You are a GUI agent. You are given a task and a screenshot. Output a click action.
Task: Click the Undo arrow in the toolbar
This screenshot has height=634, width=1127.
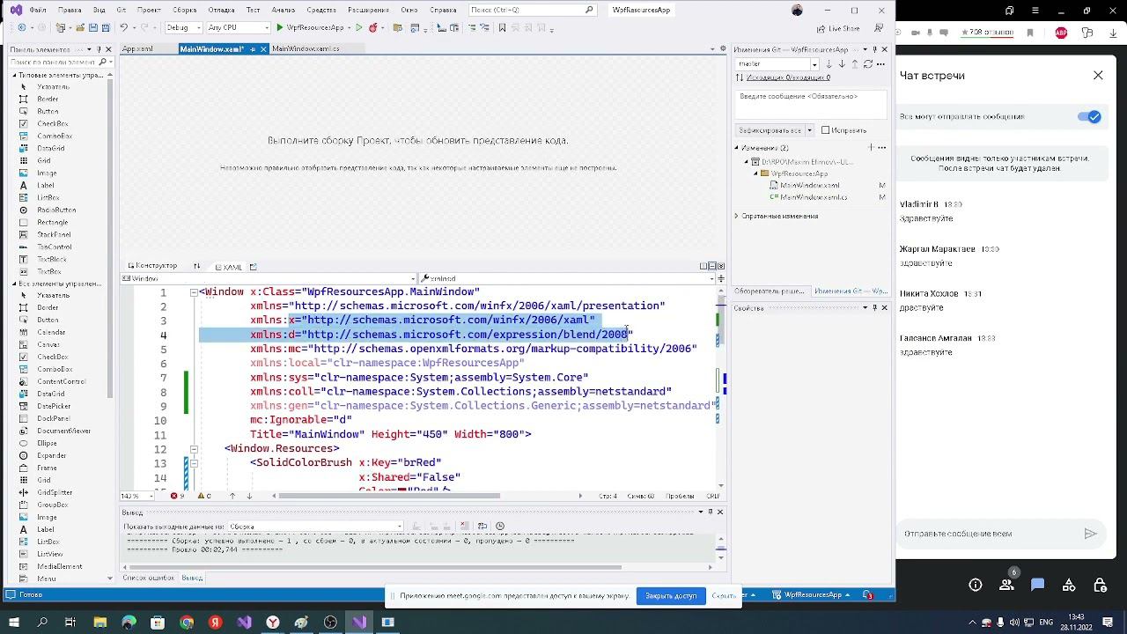(124, 28)
